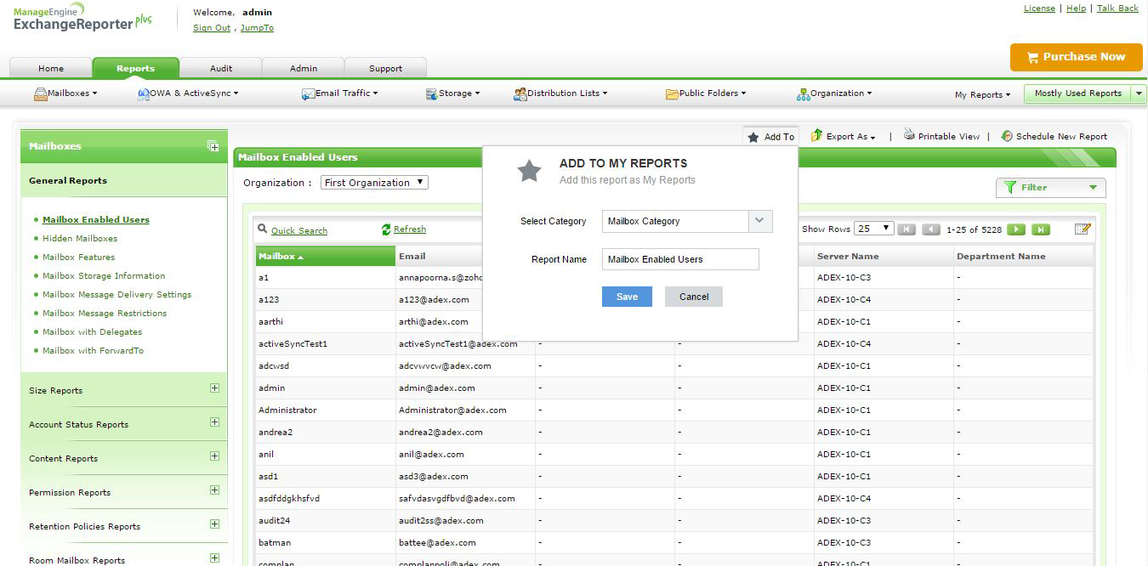The width and height of the screenshot is (1148, 566).
Task: Open Hidden Mailboxes report
Action: pyautogui.click(x=80, y=239)
